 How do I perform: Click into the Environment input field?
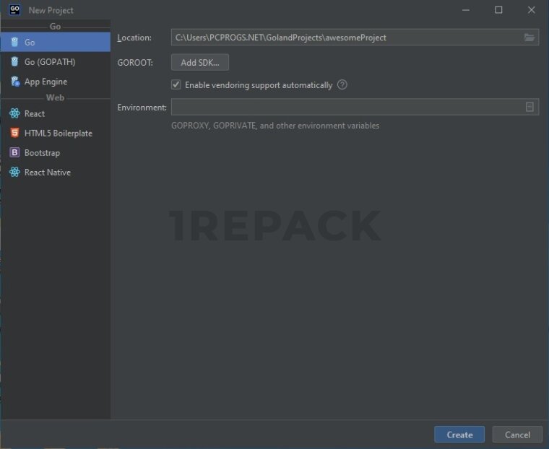point(345,107)
